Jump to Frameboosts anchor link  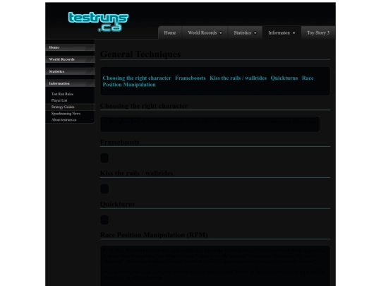tap(190, 78)
